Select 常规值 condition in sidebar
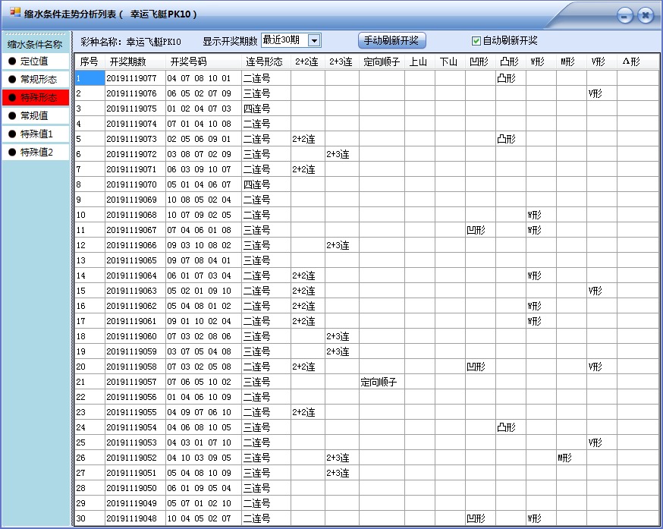Image resolution: width=663 pixels, height=529 pixels. tap(34, 114)
